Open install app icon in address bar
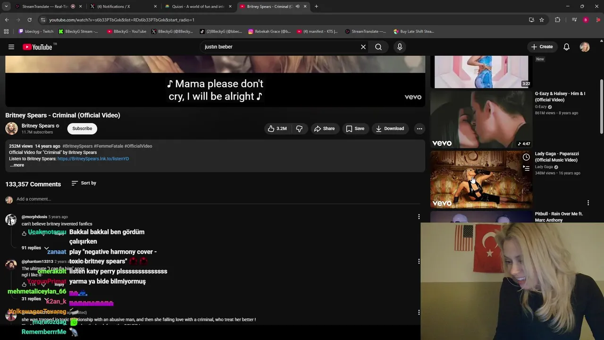Image resolution: width=604 pixels, height=340 pixels. point(531,20)
